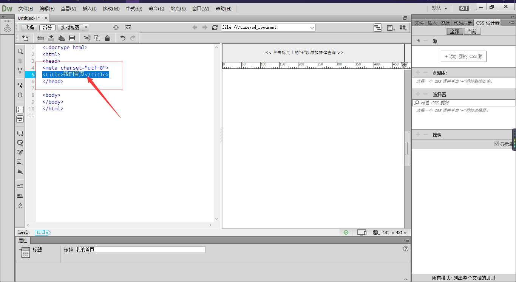Toggle the 显示集 checkbox

click(x=497, y=144)
